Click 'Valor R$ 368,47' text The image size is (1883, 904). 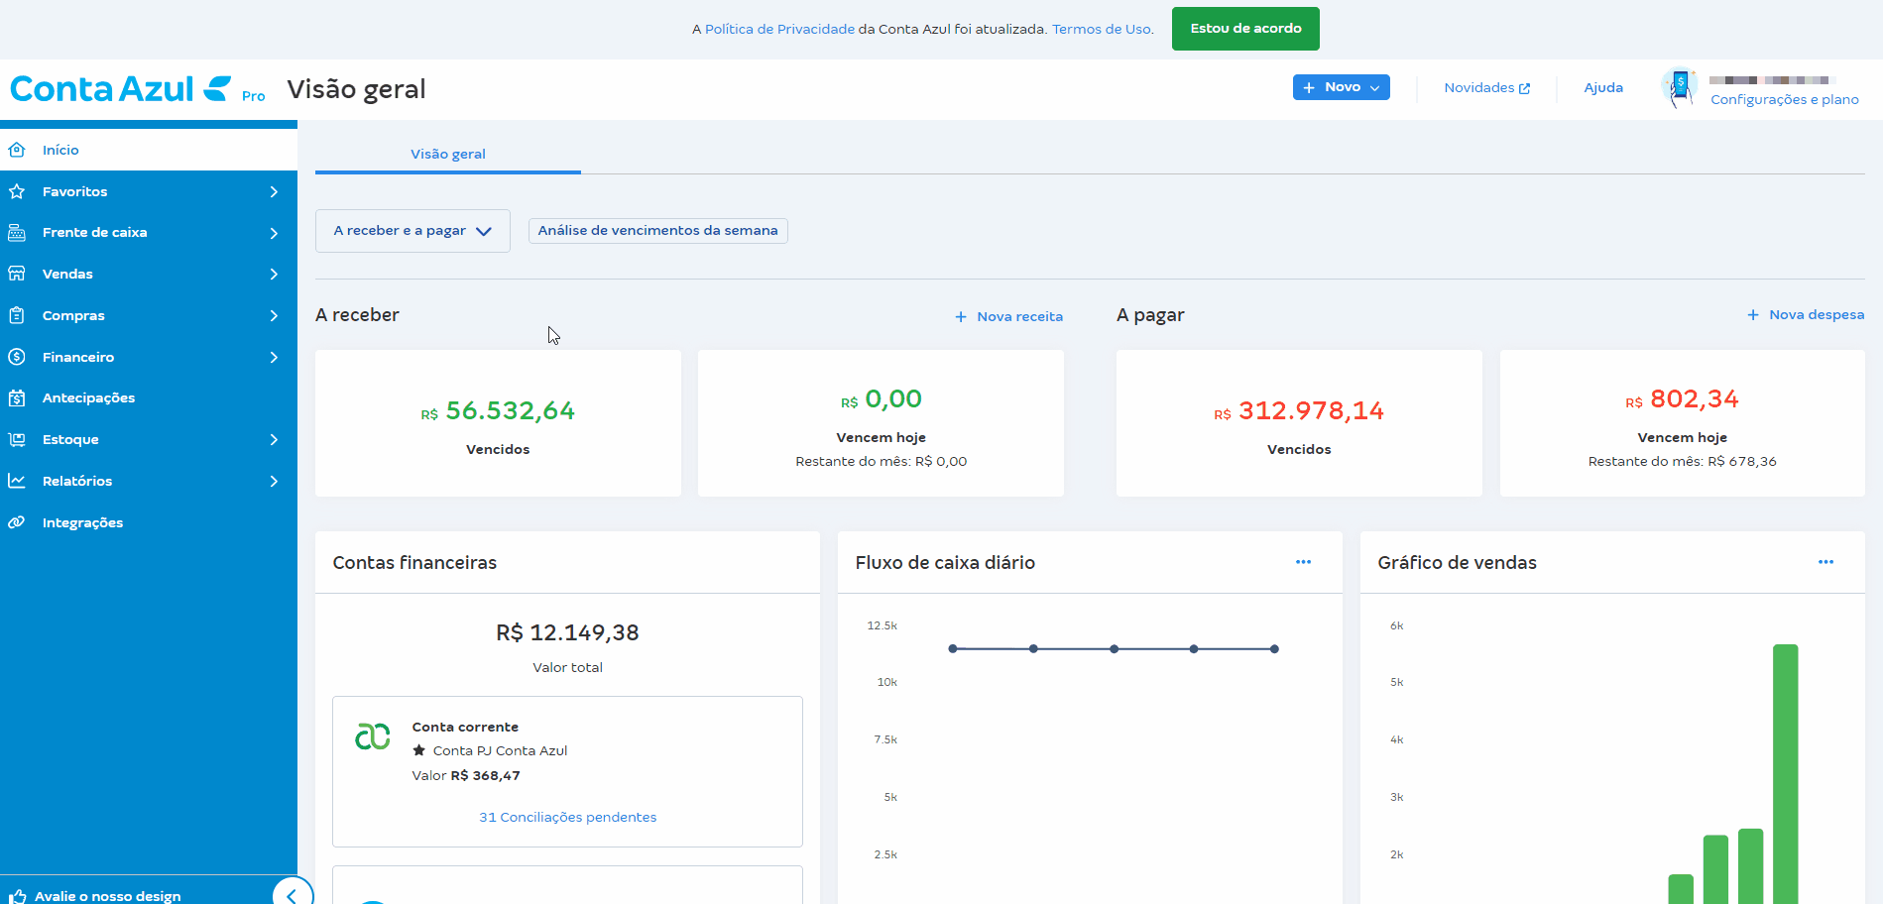(466, 776)
